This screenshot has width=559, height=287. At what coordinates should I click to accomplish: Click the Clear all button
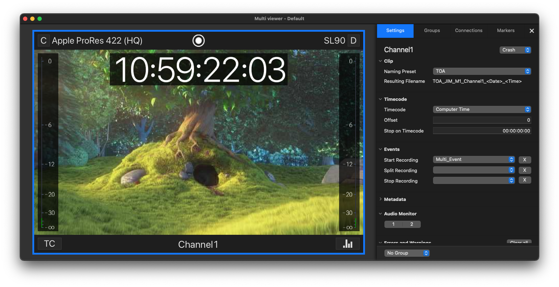519,242
